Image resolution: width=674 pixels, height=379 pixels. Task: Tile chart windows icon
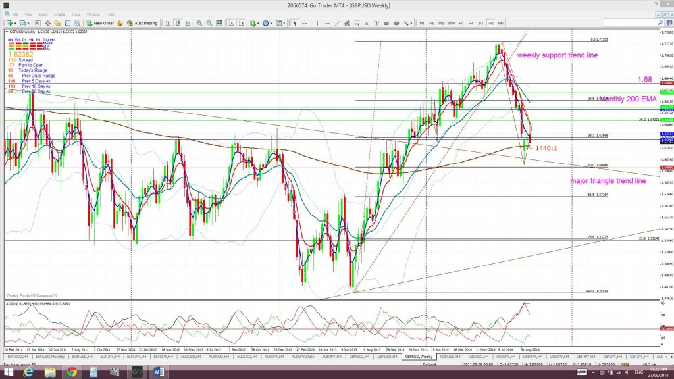point(219,23)
